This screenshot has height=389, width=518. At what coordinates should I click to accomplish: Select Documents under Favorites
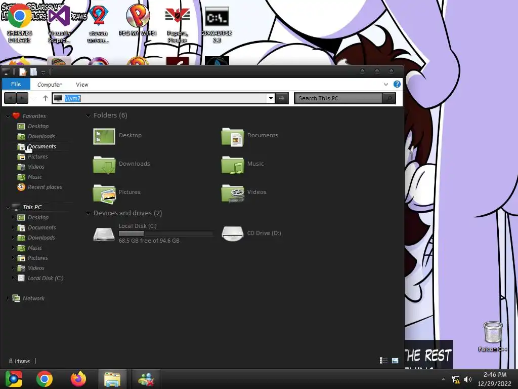click(x=41, y=146)
